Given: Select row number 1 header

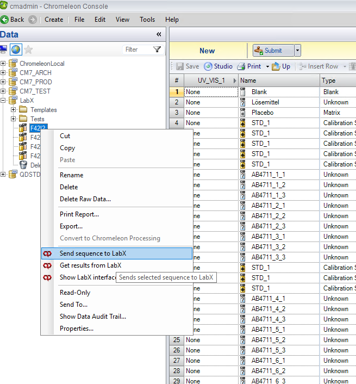Looking at the screenshot, I should click(x=177, y=92).
